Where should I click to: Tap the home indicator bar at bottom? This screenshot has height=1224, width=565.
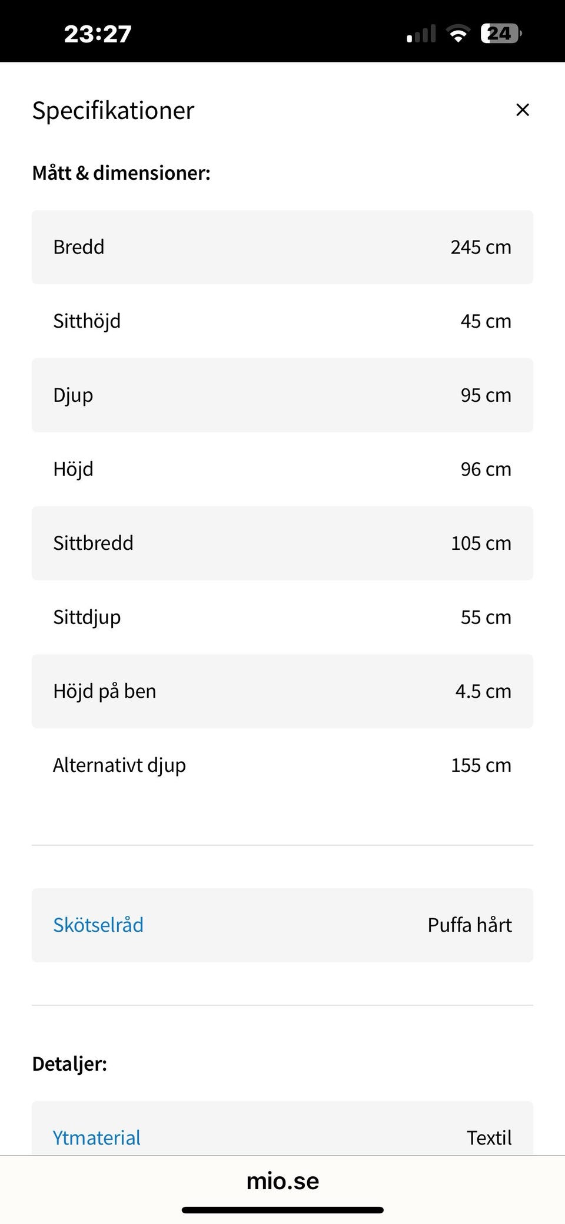282,1210
